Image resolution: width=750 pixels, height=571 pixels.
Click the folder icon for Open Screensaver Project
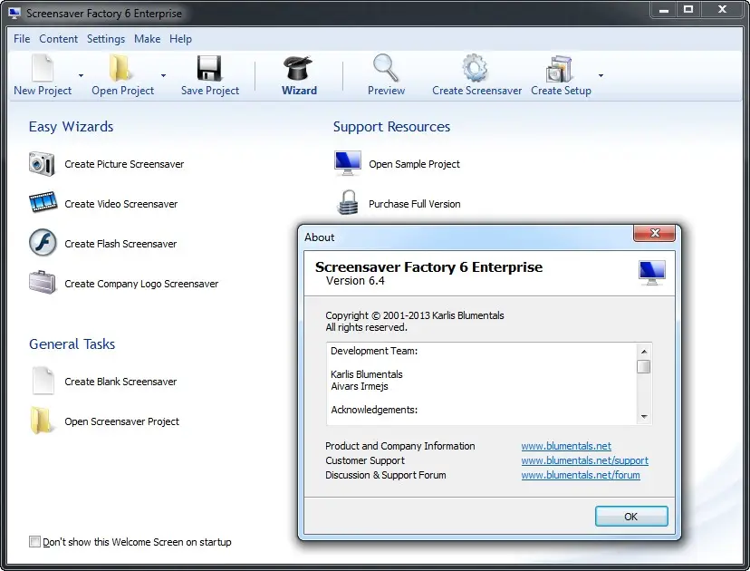tap(41, 421)
